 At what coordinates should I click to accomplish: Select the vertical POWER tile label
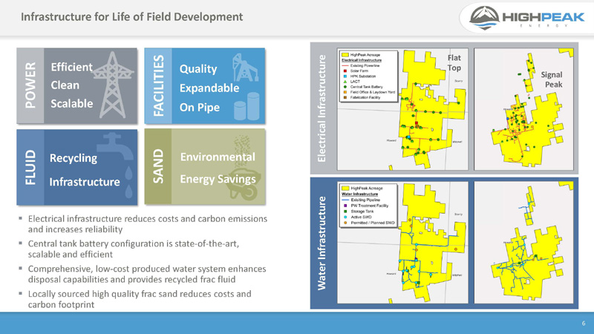point(30,84)
